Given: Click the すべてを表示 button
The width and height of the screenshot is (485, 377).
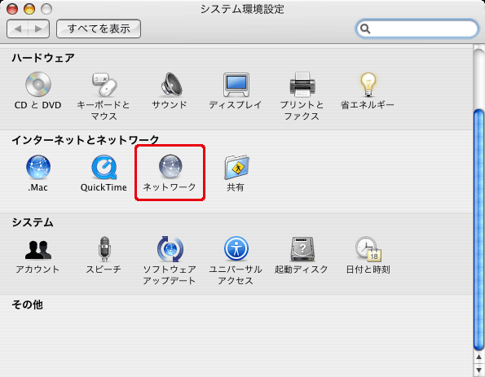Looking at the screenshot, I should [x=99, y=28].
